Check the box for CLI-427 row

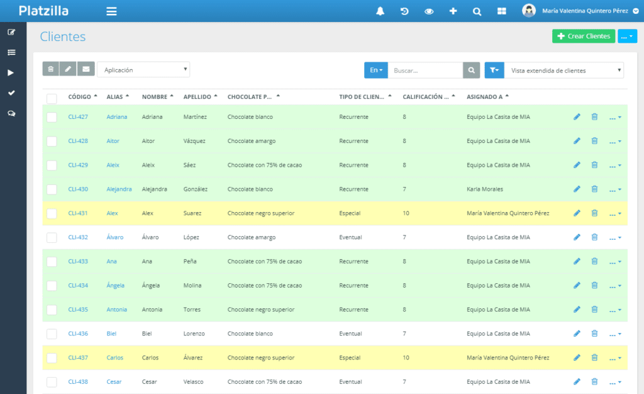tap(52, 117)
